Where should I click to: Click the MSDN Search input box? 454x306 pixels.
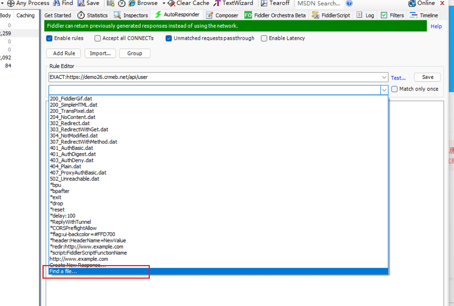pos(319,3)
